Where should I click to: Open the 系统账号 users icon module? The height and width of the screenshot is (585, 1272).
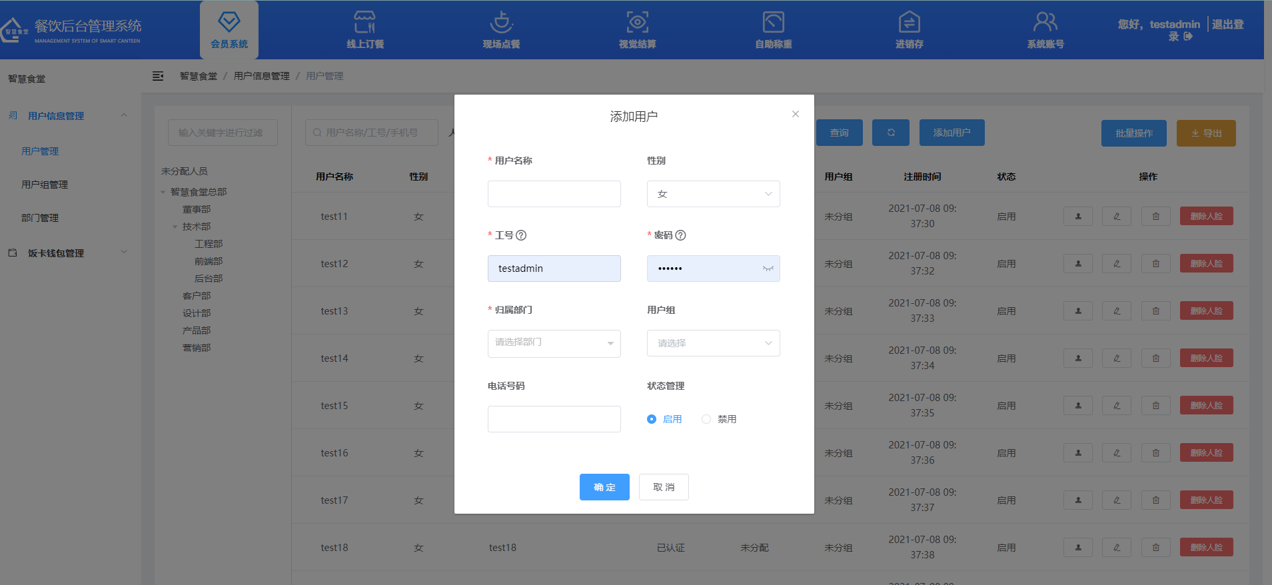(1045, 29)
